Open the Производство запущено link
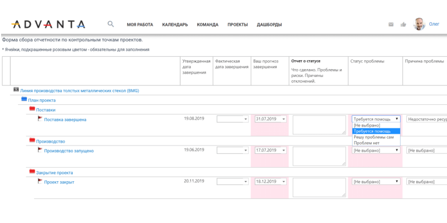The height and width of the screenshot is (223, 447). pyautogui.click(x=69, y=151)
